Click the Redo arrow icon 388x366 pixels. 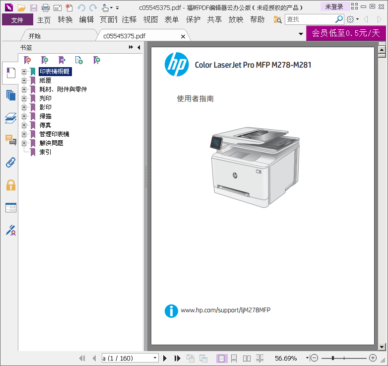pos(93,8)
